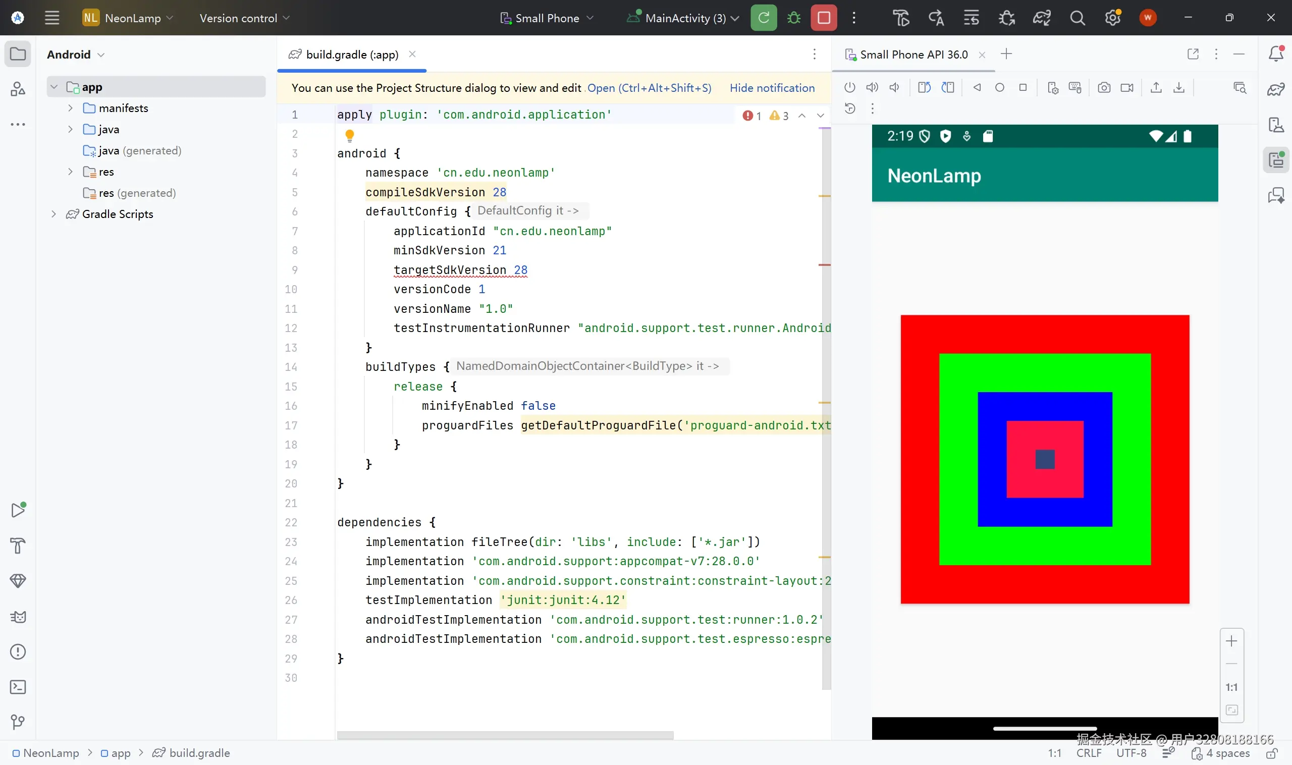Click the quick-fix lightbulb on line 2
Viewport: 1292px width, 765px height.
click(x=350, y=135)
